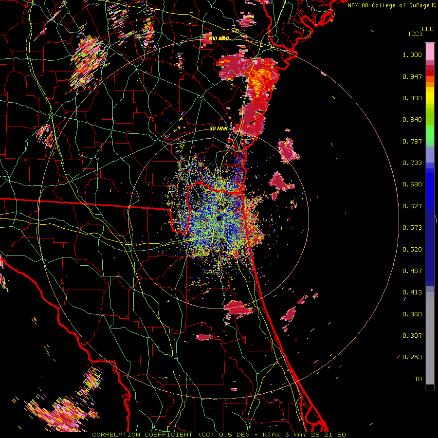Viewport: 438px width, 438px height.
Task: Select the light pink top color bar segment
Action: [430, 52]
